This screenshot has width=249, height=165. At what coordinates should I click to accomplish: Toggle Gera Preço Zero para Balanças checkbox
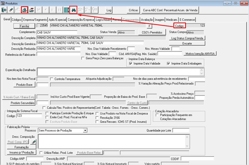click(83, 58)
